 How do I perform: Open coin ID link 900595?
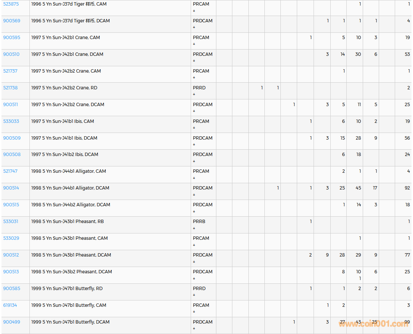[12, 38]
